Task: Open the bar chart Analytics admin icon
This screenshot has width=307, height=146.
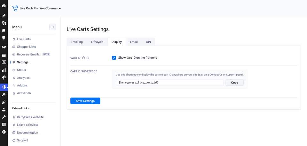Action: point(4,70)
